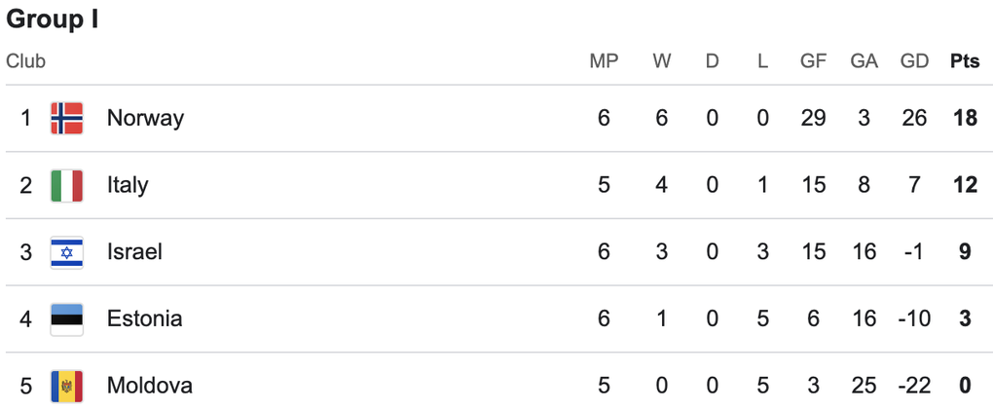Click the Italy flag icon
993x411 pixels.
point(66,185)
